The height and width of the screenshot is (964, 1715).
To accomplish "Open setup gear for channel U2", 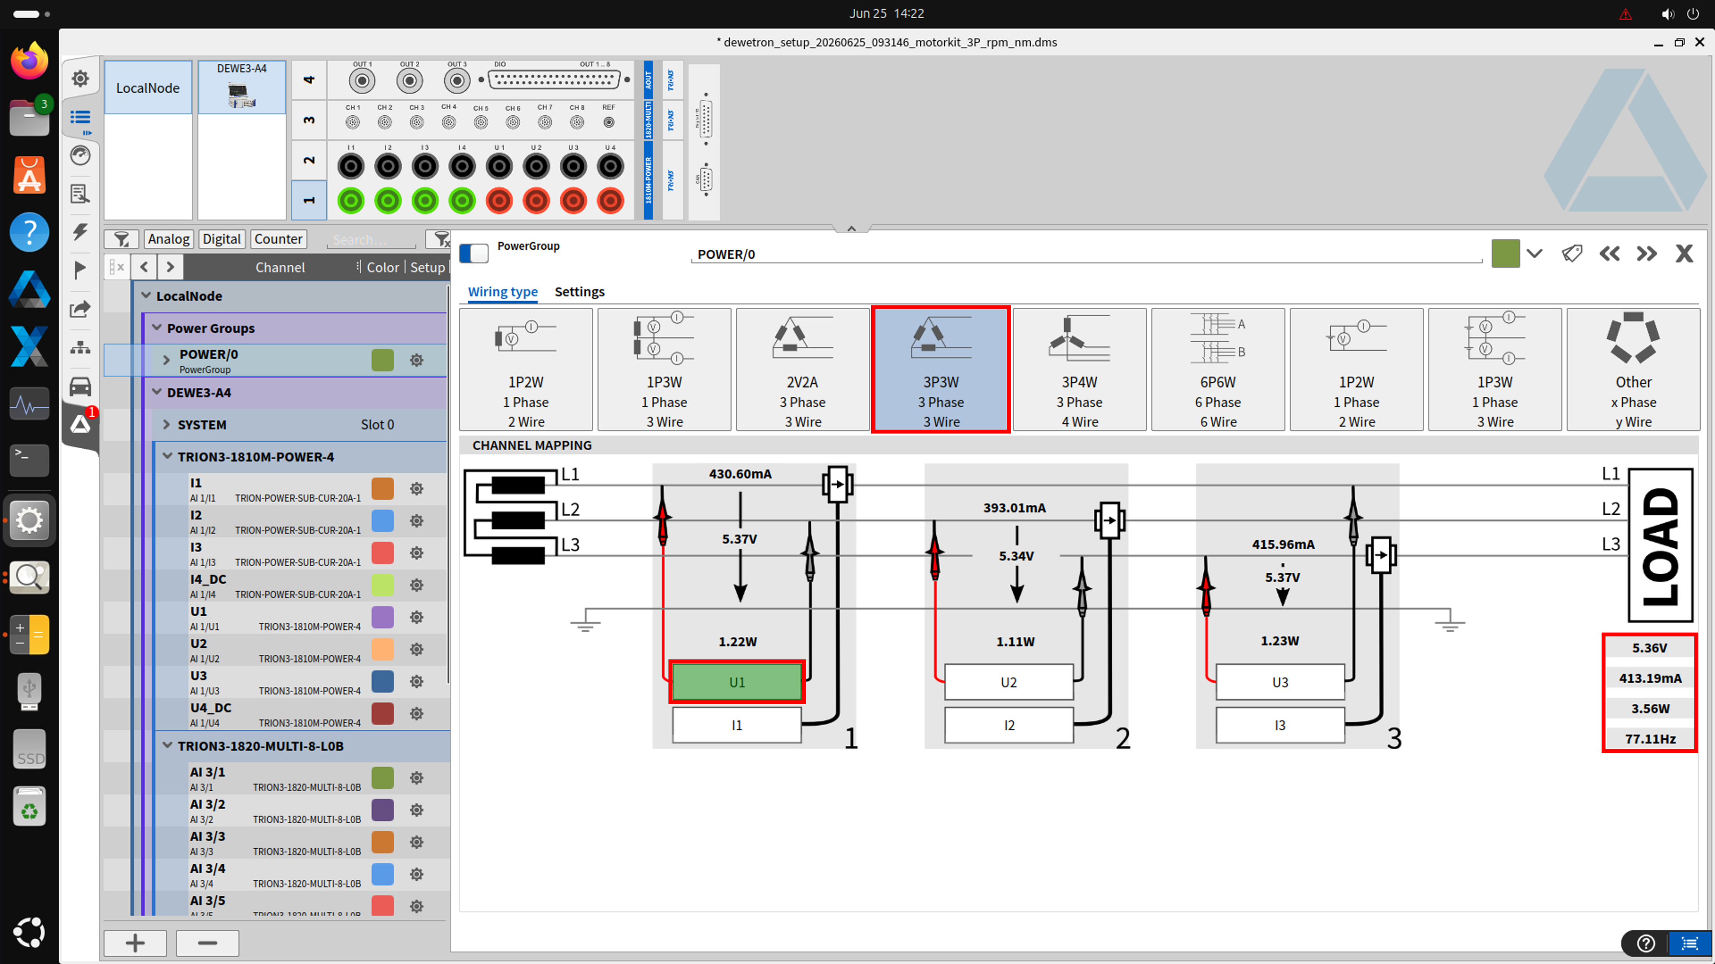I will tap(417, 649).
